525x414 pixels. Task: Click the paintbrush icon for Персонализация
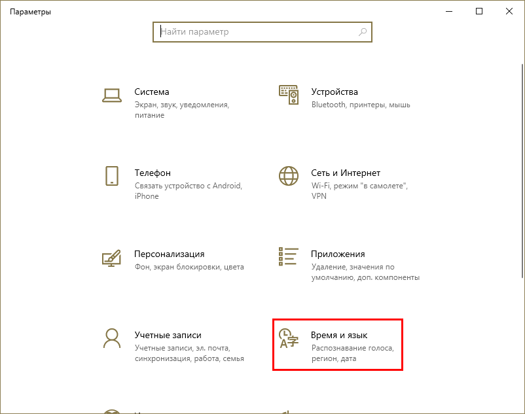pyautogui.click(x=112, y=257)
